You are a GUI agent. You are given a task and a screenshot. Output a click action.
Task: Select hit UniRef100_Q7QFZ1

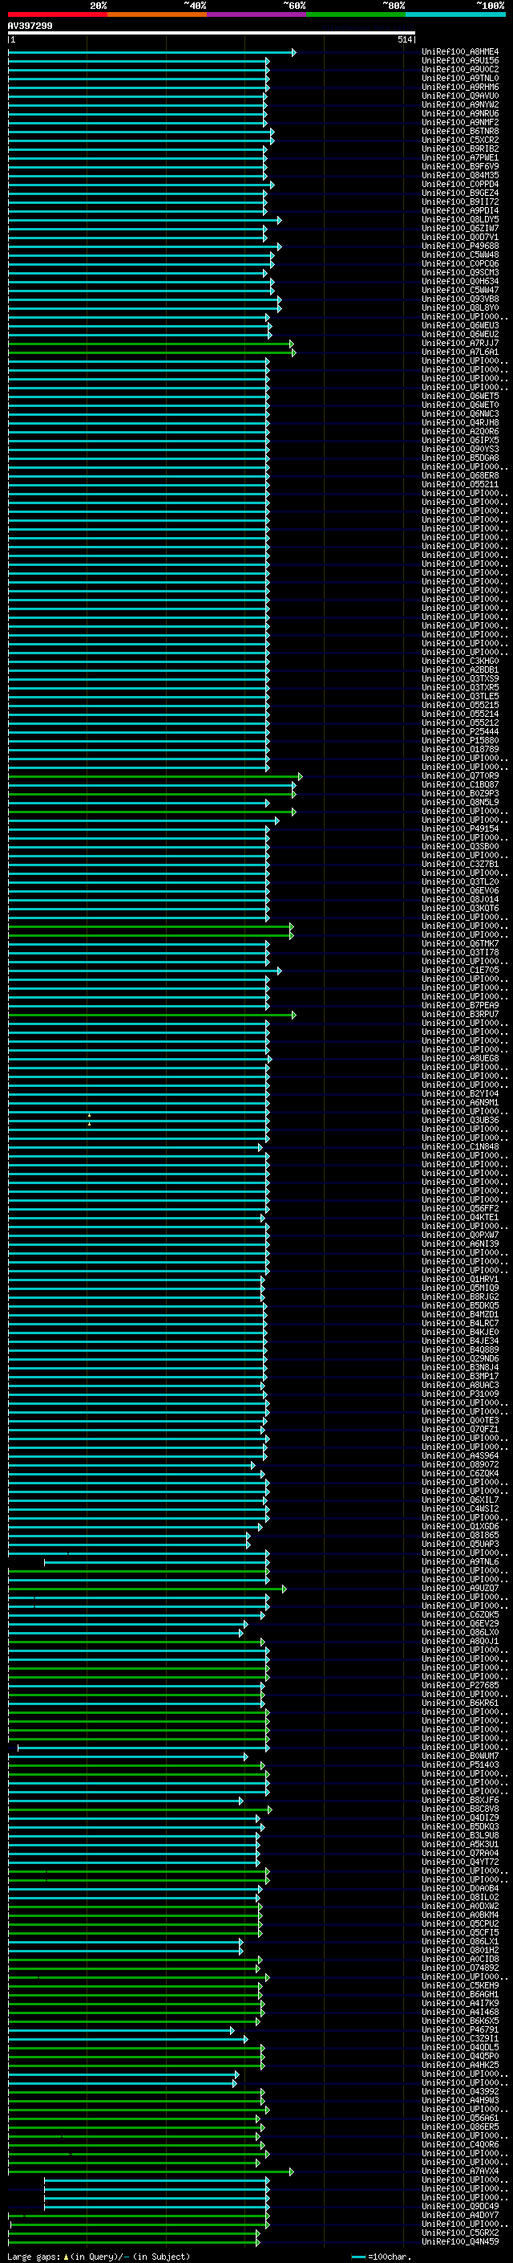click(460, 1429)
